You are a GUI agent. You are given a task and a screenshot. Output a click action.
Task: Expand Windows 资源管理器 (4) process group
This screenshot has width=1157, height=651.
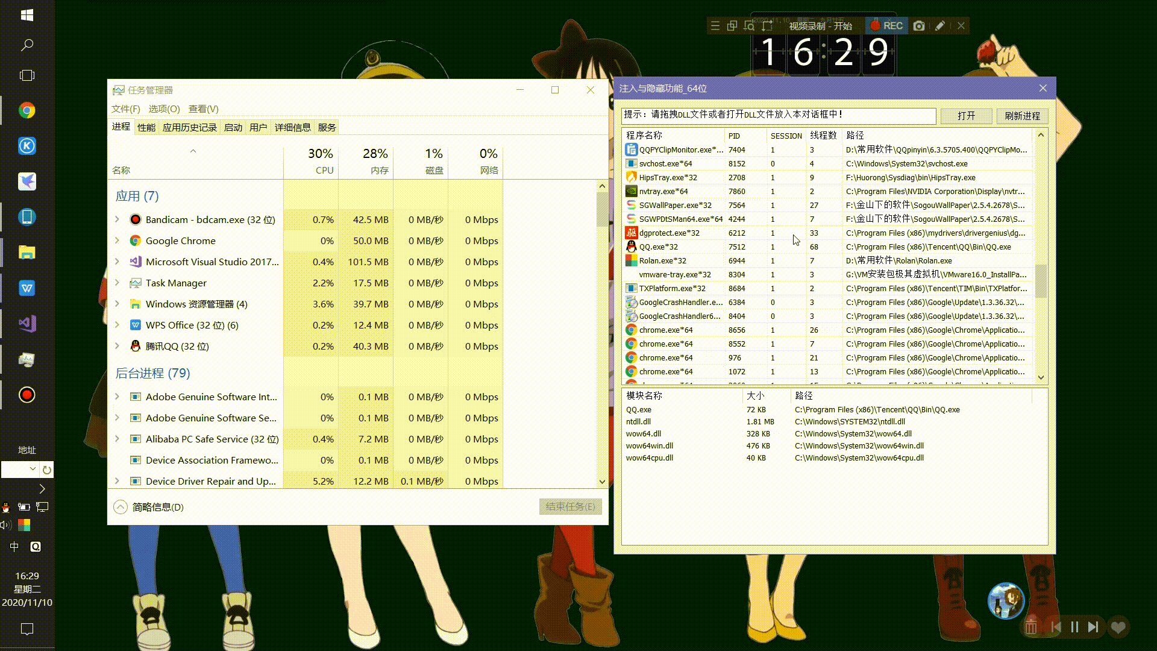[x=117, y=304]
